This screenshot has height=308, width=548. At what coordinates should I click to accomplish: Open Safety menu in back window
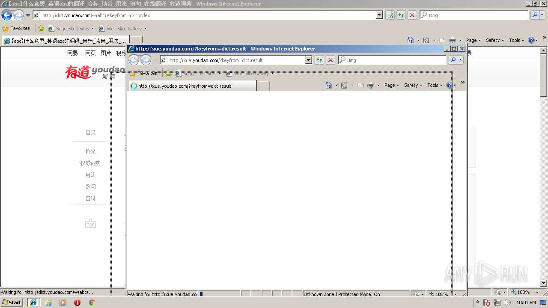[495, 40]
